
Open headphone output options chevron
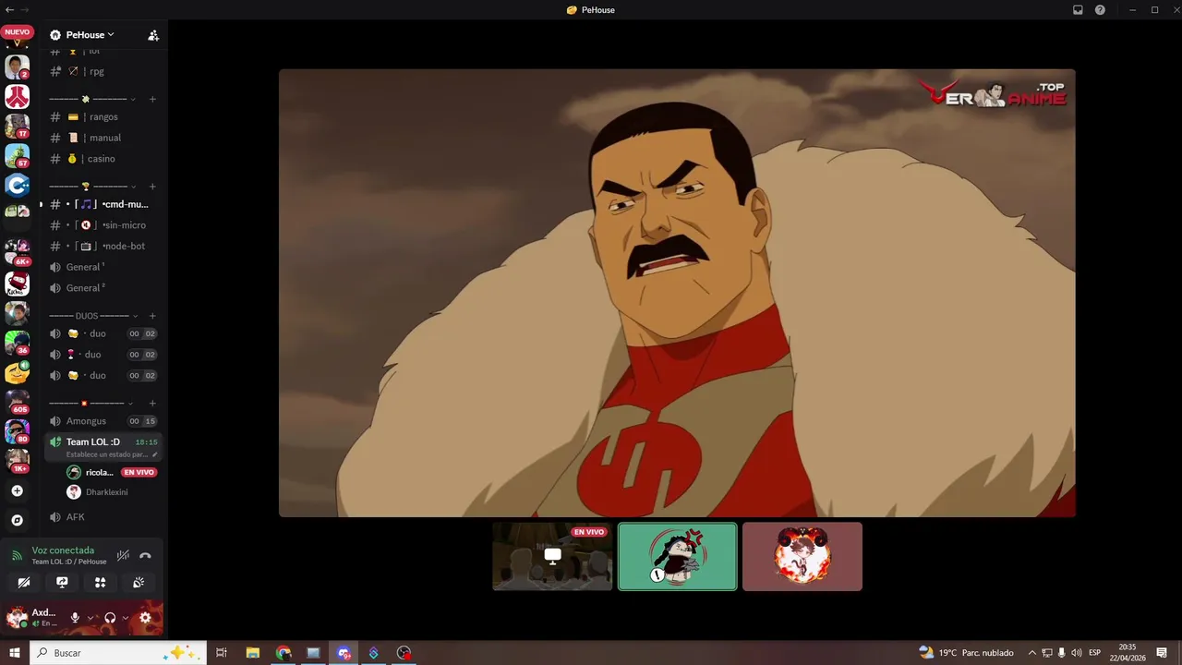click(125, 618)
